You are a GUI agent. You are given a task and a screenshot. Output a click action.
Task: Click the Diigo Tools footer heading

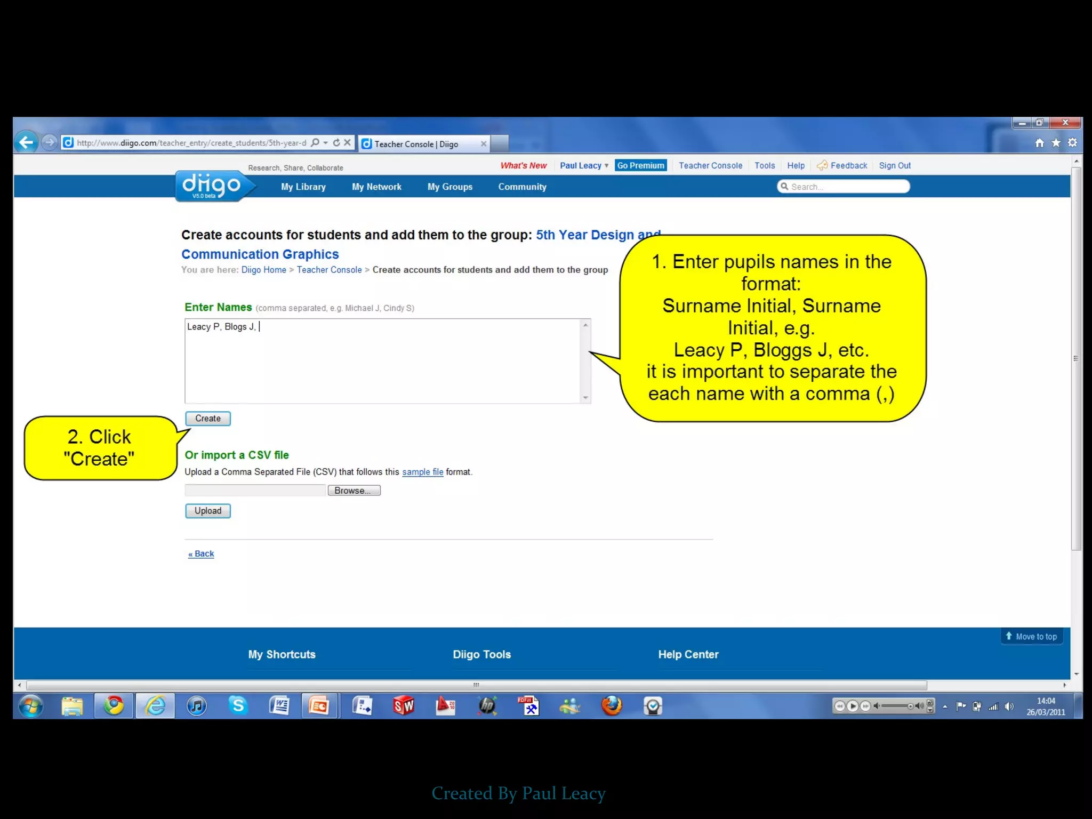click(x=481, y=654)
